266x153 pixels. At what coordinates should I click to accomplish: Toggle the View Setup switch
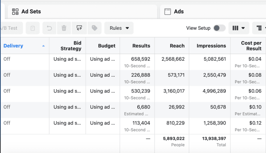click(219, 28)
